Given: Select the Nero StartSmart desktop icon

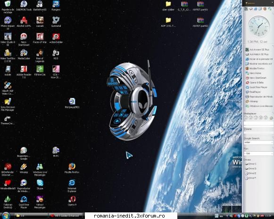Looking at the screenshot, I should (x=24, y=40).
